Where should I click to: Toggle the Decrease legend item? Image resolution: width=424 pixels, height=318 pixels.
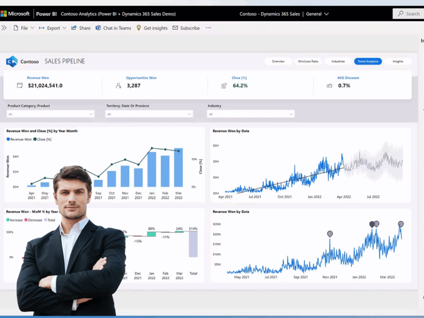(x=33, y=220)
